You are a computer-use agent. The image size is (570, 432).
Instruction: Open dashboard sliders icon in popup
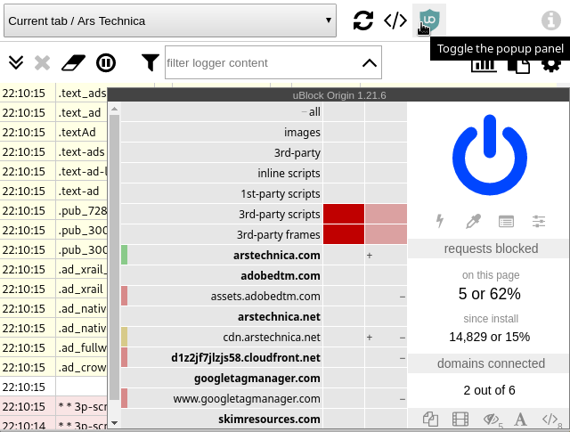(x=539, y=221)
